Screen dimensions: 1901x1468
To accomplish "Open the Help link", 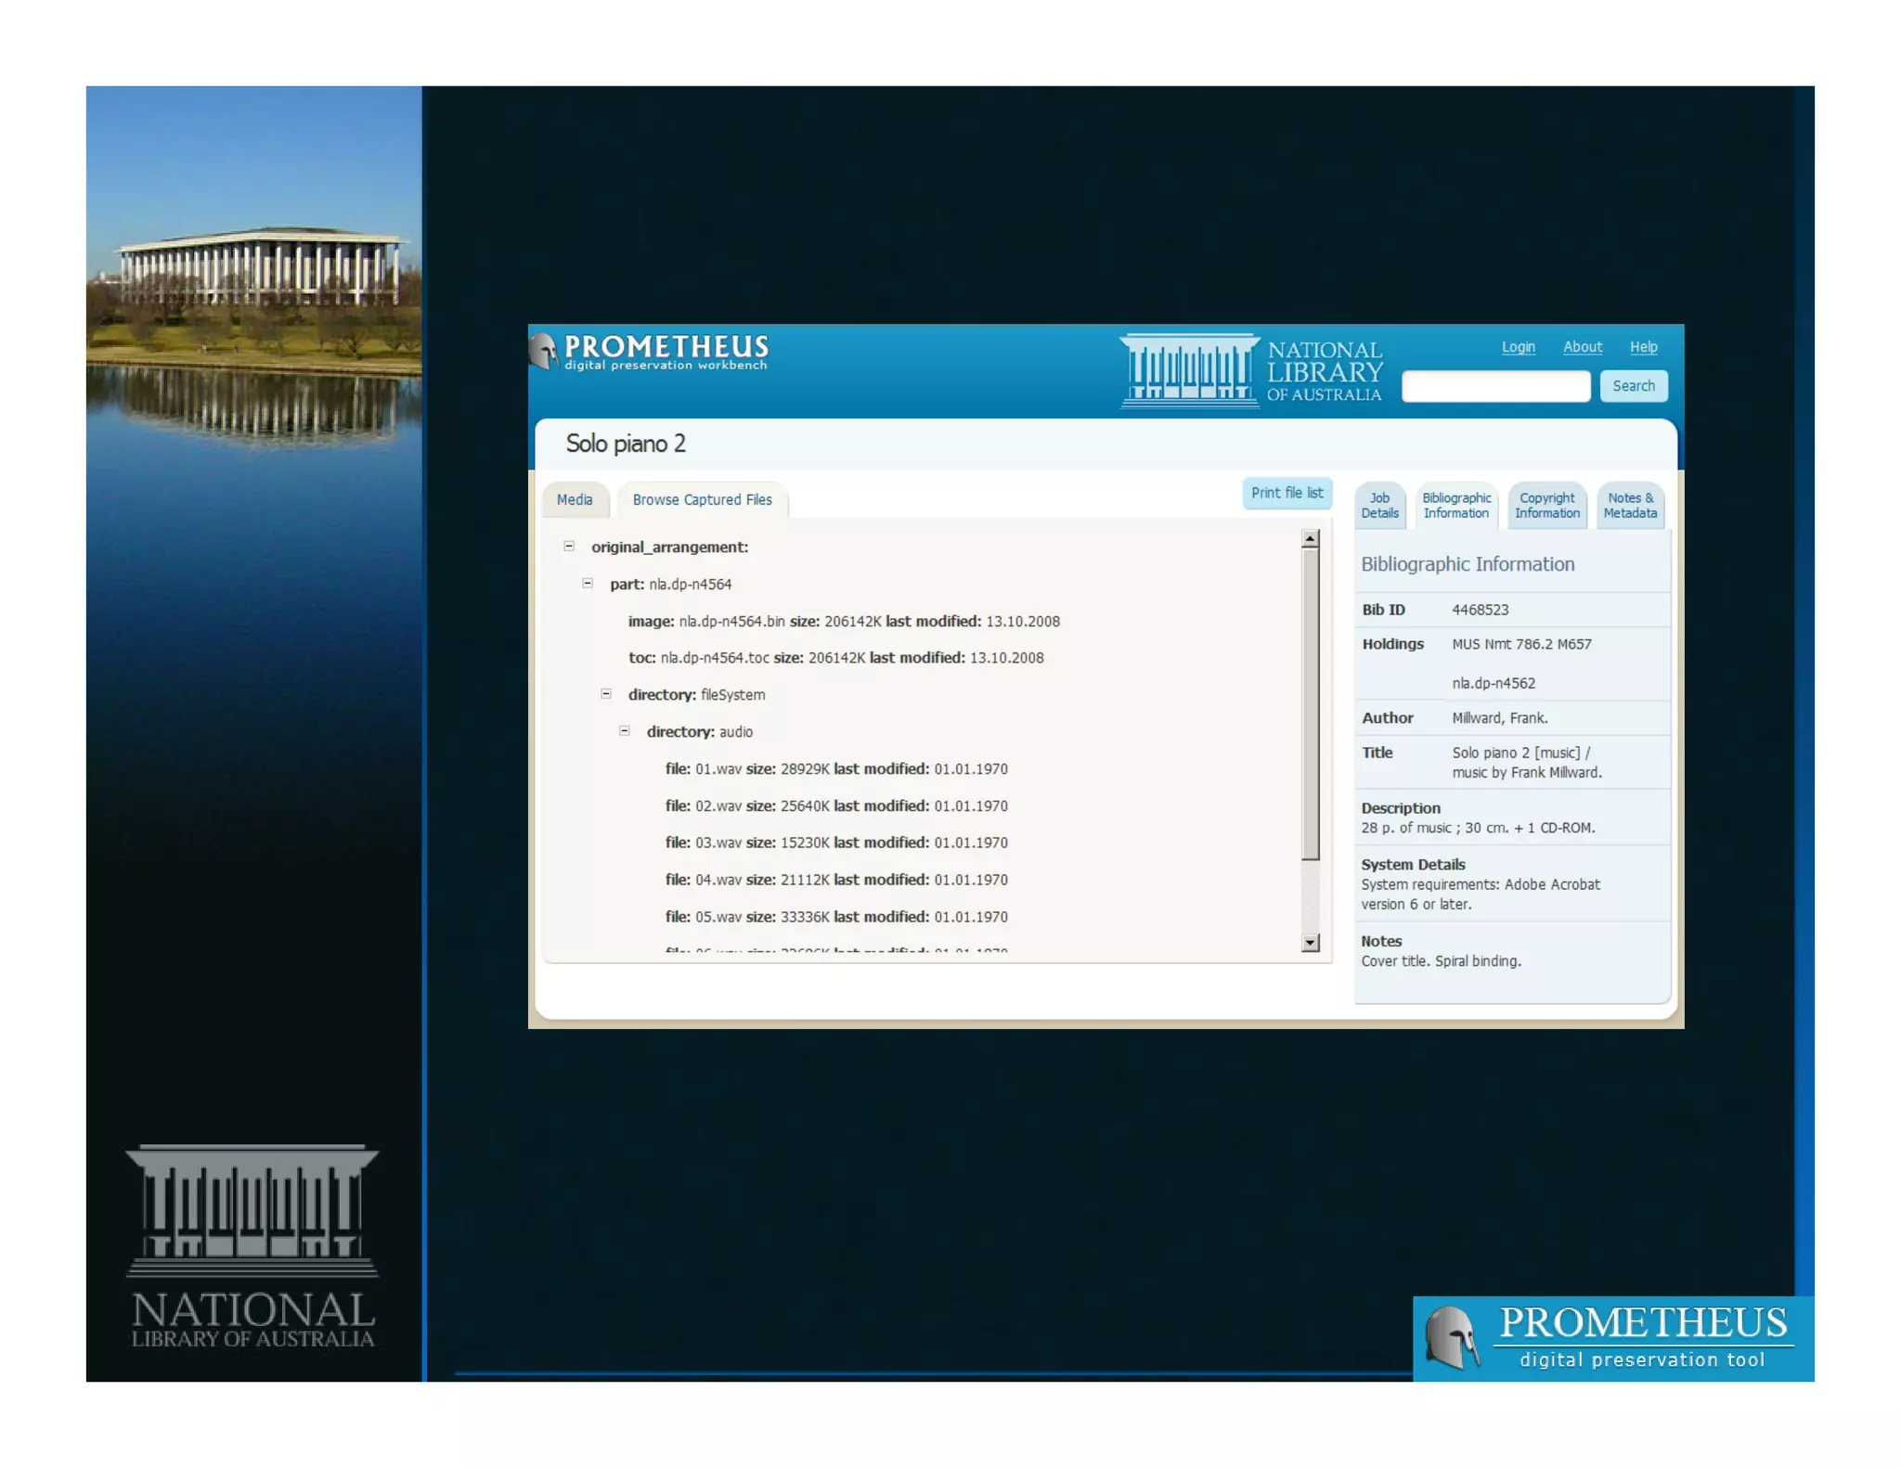I will (1643, 347).
